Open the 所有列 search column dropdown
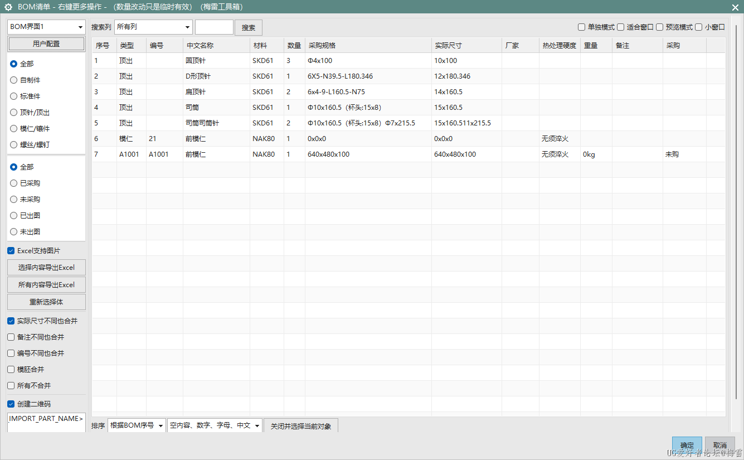This screenshot has width=744, height=460. 153,27
